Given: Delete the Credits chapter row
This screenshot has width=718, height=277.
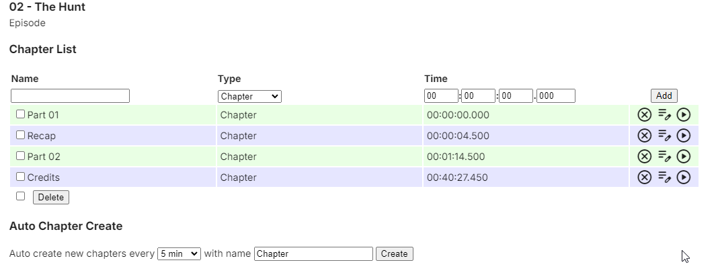Looking at the screenshot, I should point(644,177).
